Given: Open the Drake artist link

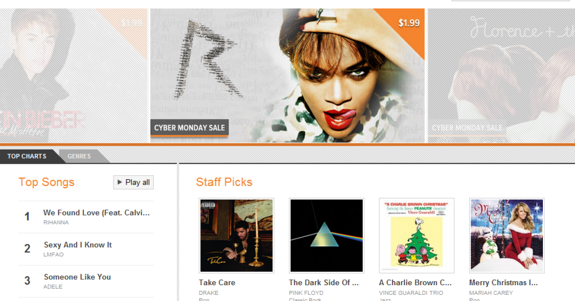Looking at the screenshot, I should click(208, 293).
